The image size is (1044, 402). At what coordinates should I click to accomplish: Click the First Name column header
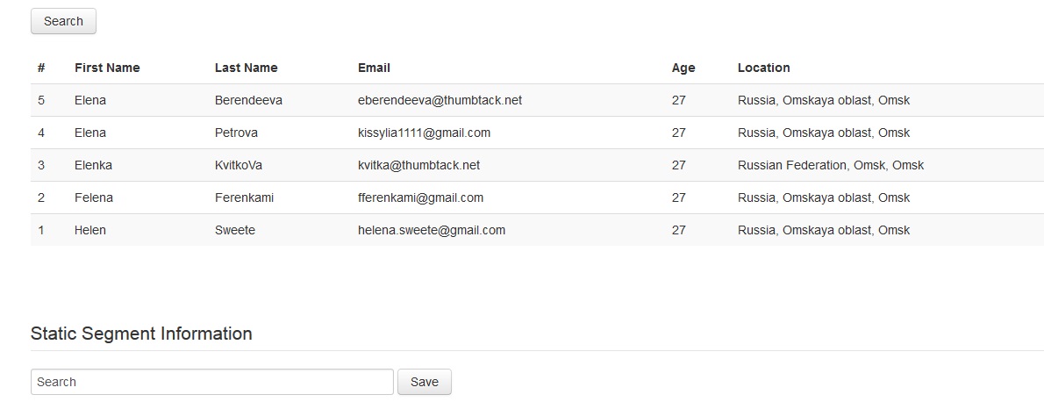(107, 68)
